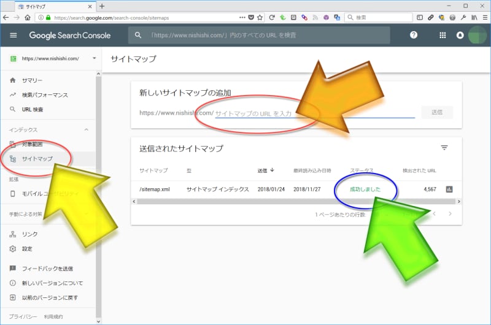Image resolution: width=491 pixels, height=325 pixels.
Task: Open the chart icon for the sitemap.xml row
Action: click(449, 189)
